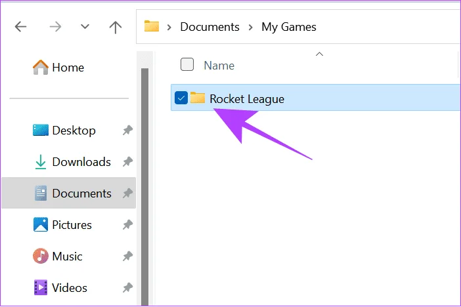Expand chevron before My Games breadcrumb
Viewport: 461px width, 307px height.
250,28
